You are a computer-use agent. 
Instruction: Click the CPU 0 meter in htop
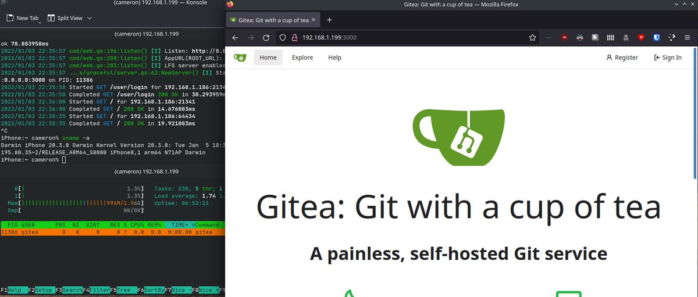pyautogui.click(x=79, y=189)
